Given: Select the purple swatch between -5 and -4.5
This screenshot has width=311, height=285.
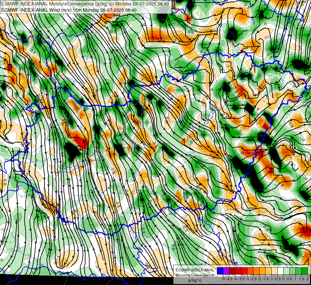Looking at the screenshot, I should click(226, 271).
